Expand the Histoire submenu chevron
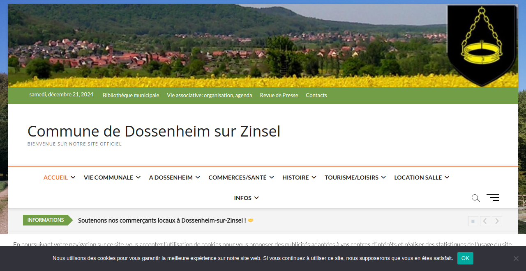Image resolution: width=526 pixels, height=271 pixels. [314, 178]
